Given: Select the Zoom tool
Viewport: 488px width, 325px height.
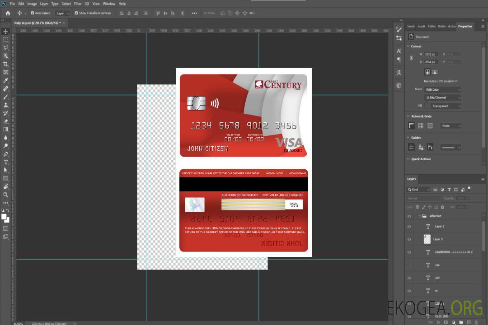Looking at the screenshot, I should (x=6, y=195).
